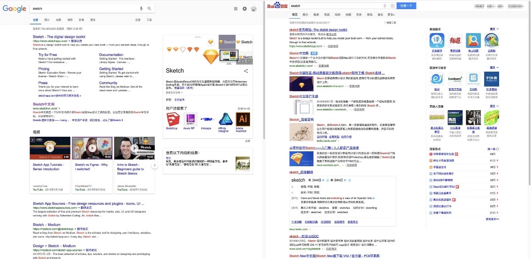Image resolution: width=531 pixels, height=259 pixels.
Task: Switch to Google 视频 tab
Action: (70, 20)
